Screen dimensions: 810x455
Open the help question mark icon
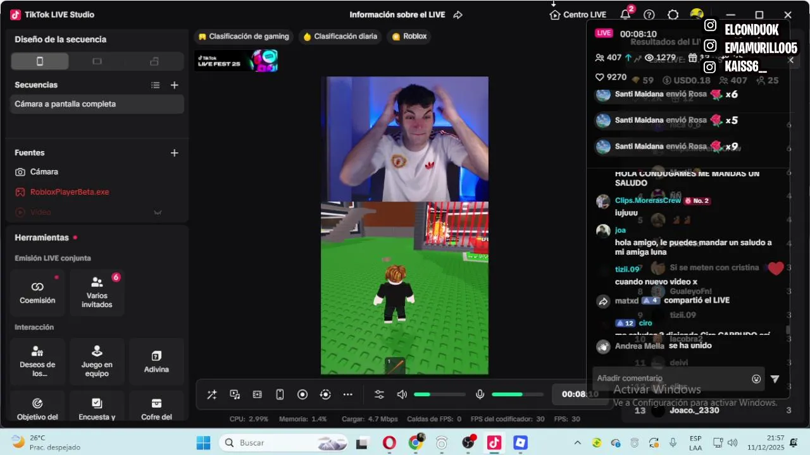tap(649, 15)
